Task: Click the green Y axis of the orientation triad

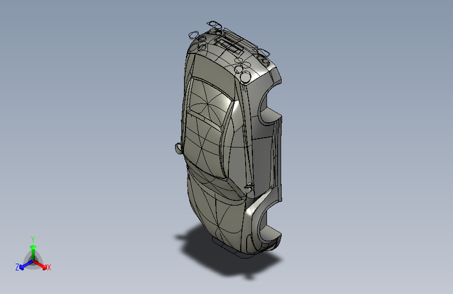Action: tap(33, 252)
